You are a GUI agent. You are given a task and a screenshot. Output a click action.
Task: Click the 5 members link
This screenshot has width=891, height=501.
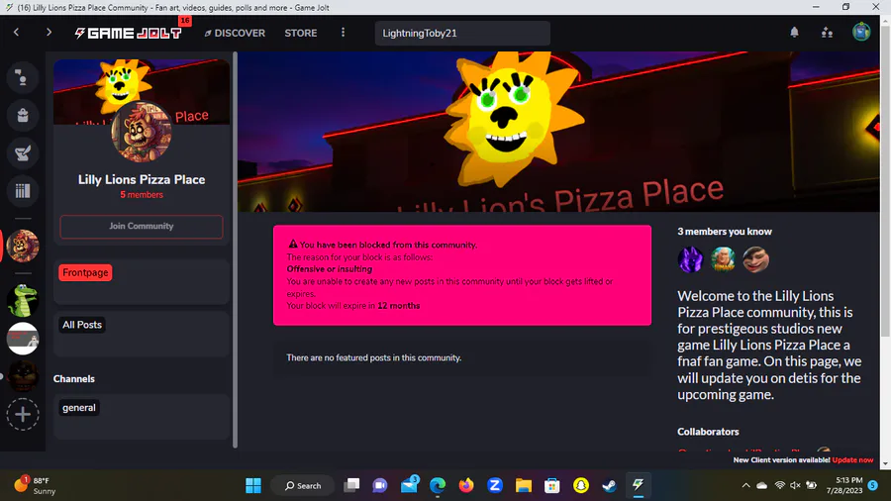(x=142, y=195)
